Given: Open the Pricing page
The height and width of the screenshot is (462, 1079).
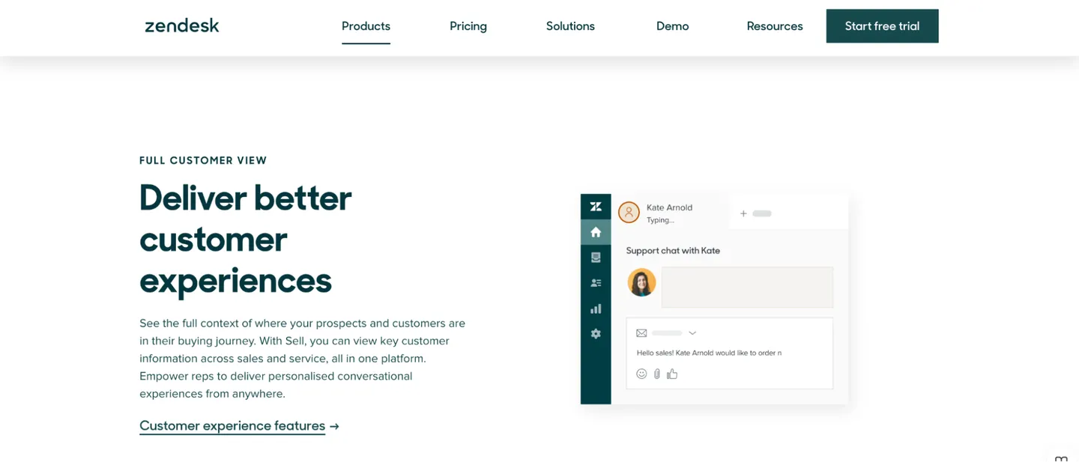Looking at the screenshot, I should (468, 26).
